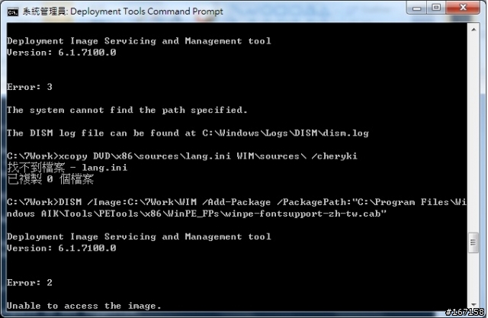Click the scroll down arrow of console
Viewport: 488px width, 318px height.
[474, 304]
